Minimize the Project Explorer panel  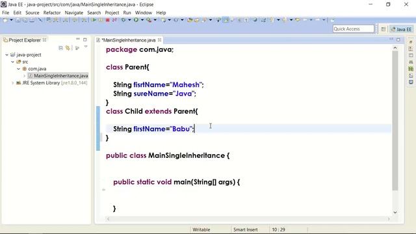78,39
